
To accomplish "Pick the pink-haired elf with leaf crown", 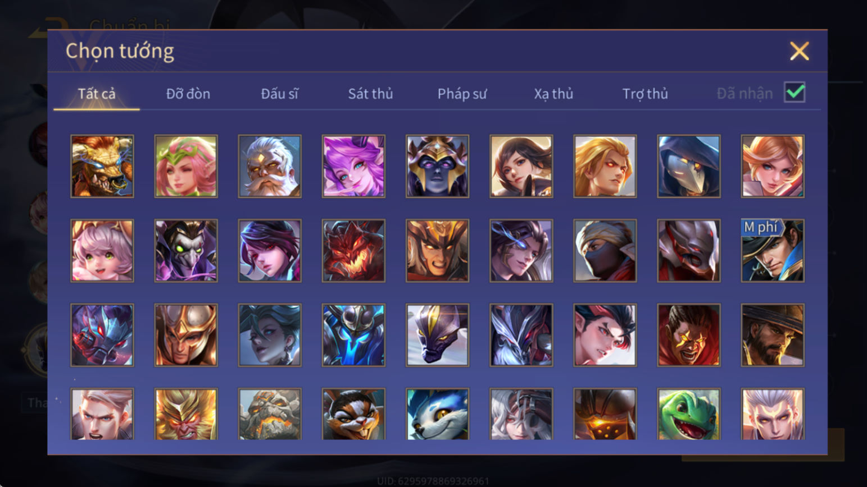I will point(186,166).
